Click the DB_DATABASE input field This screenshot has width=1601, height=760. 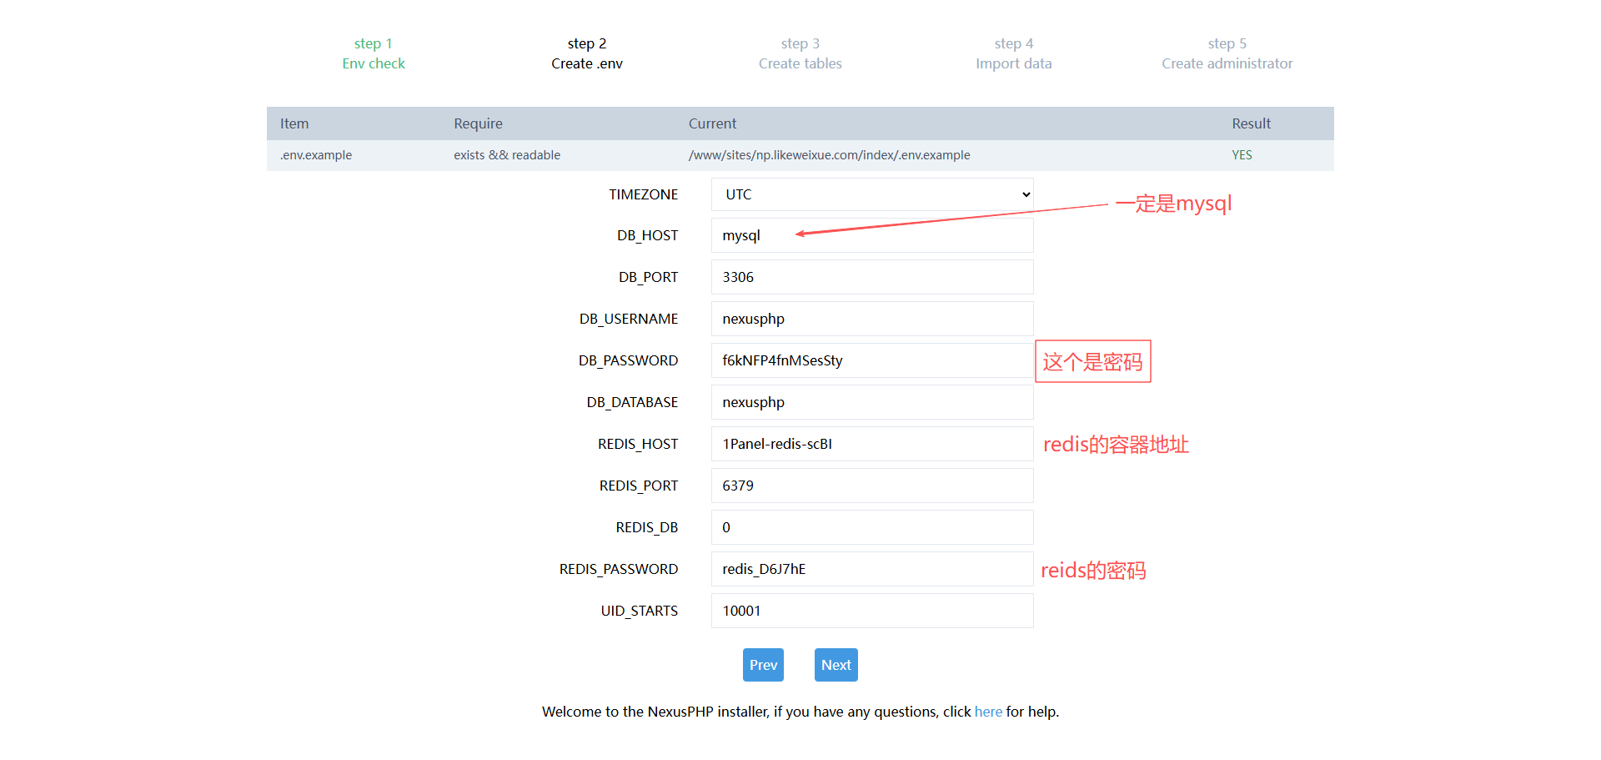871,402
